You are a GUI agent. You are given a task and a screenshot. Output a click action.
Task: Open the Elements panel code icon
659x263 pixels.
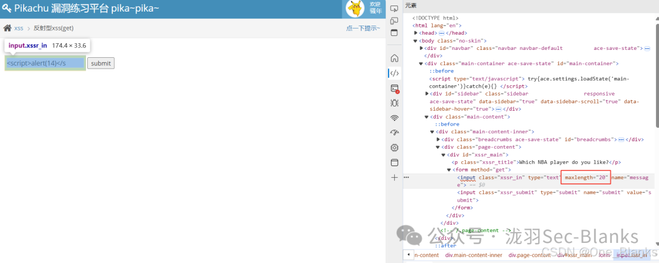pos(394,73)
